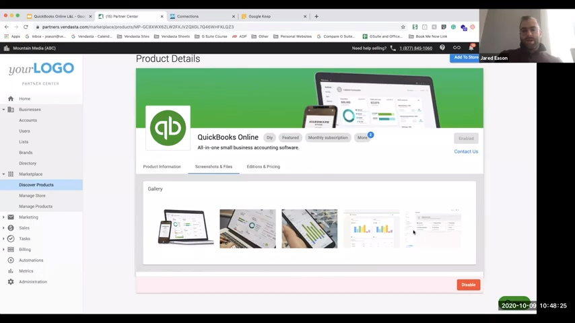The height and width of the screenshot is (323, 575).
Task: Open gallery thumbnail of bar chart report screenshot
Action: (x=371, y=229)
